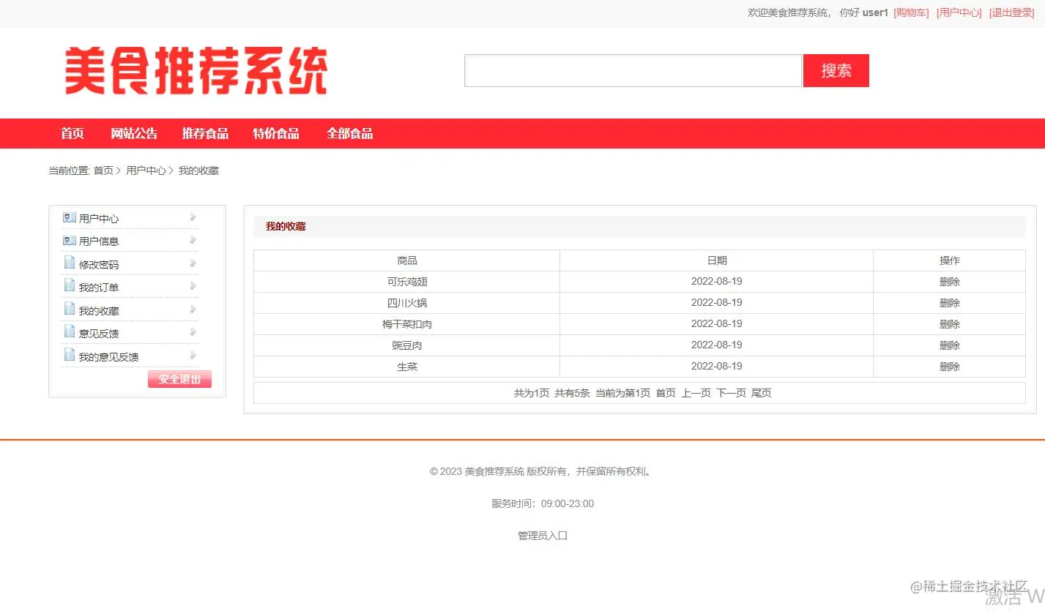Click arrow beside 我的意见反馈 sidebar item
The image size is (1045, 611).
click(x=193, y=355)
